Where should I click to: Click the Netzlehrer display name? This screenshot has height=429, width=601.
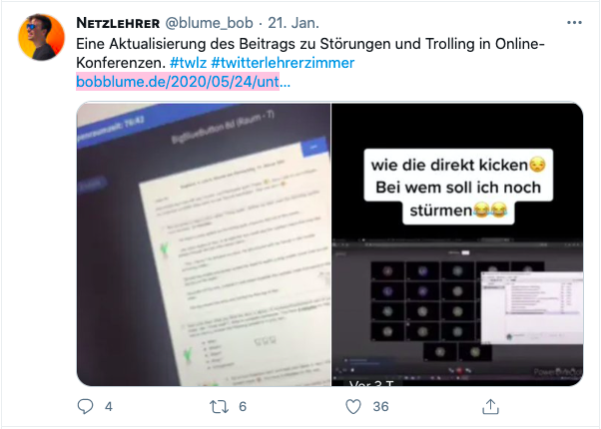click(118, 23)
